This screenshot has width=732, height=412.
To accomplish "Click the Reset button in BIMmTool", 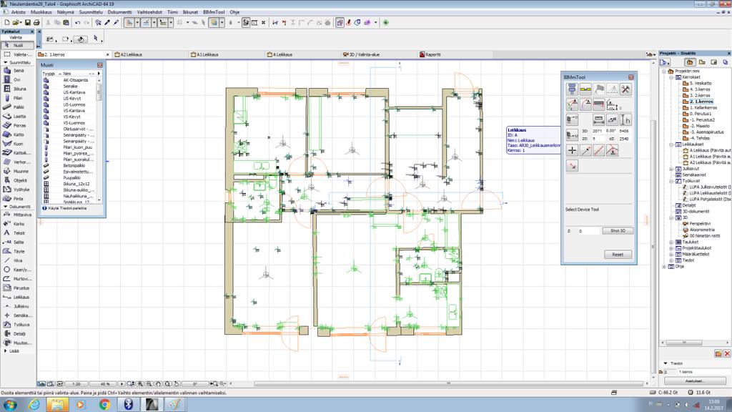I will tap(618, 255).
